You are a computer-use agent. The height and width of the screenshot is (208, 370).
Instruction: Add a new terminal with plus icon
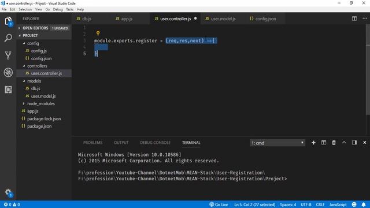(313, 143)
